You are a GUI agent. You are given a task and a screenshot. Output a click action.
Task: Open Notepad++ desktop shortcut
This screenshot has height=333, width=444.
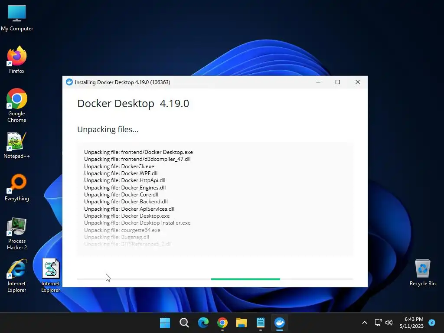17,145
